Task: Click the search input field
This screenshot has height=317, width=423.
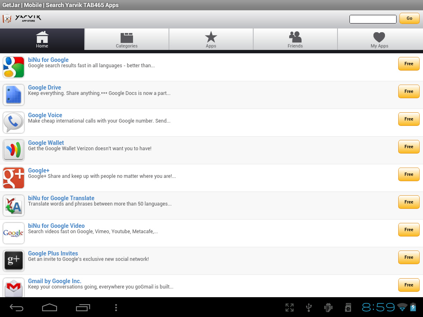Action: tap(373, 19)
